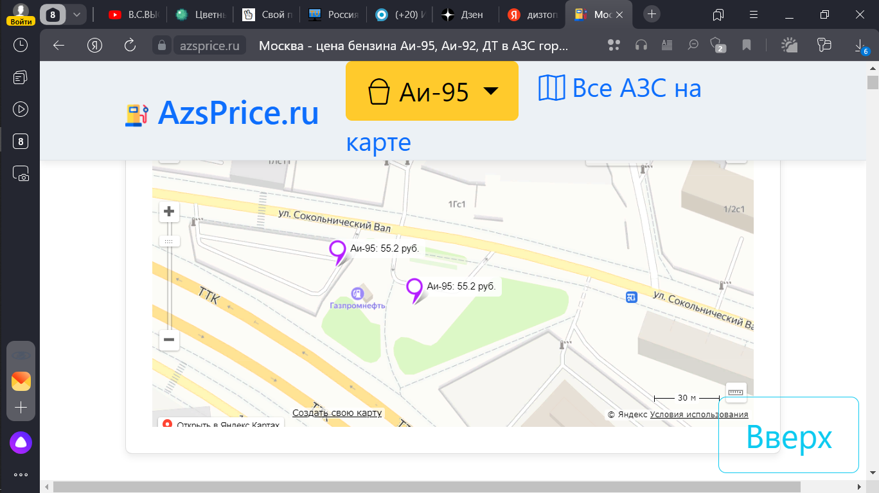
Task: Open the weather icon in toolbar
Action: (788, 45)
